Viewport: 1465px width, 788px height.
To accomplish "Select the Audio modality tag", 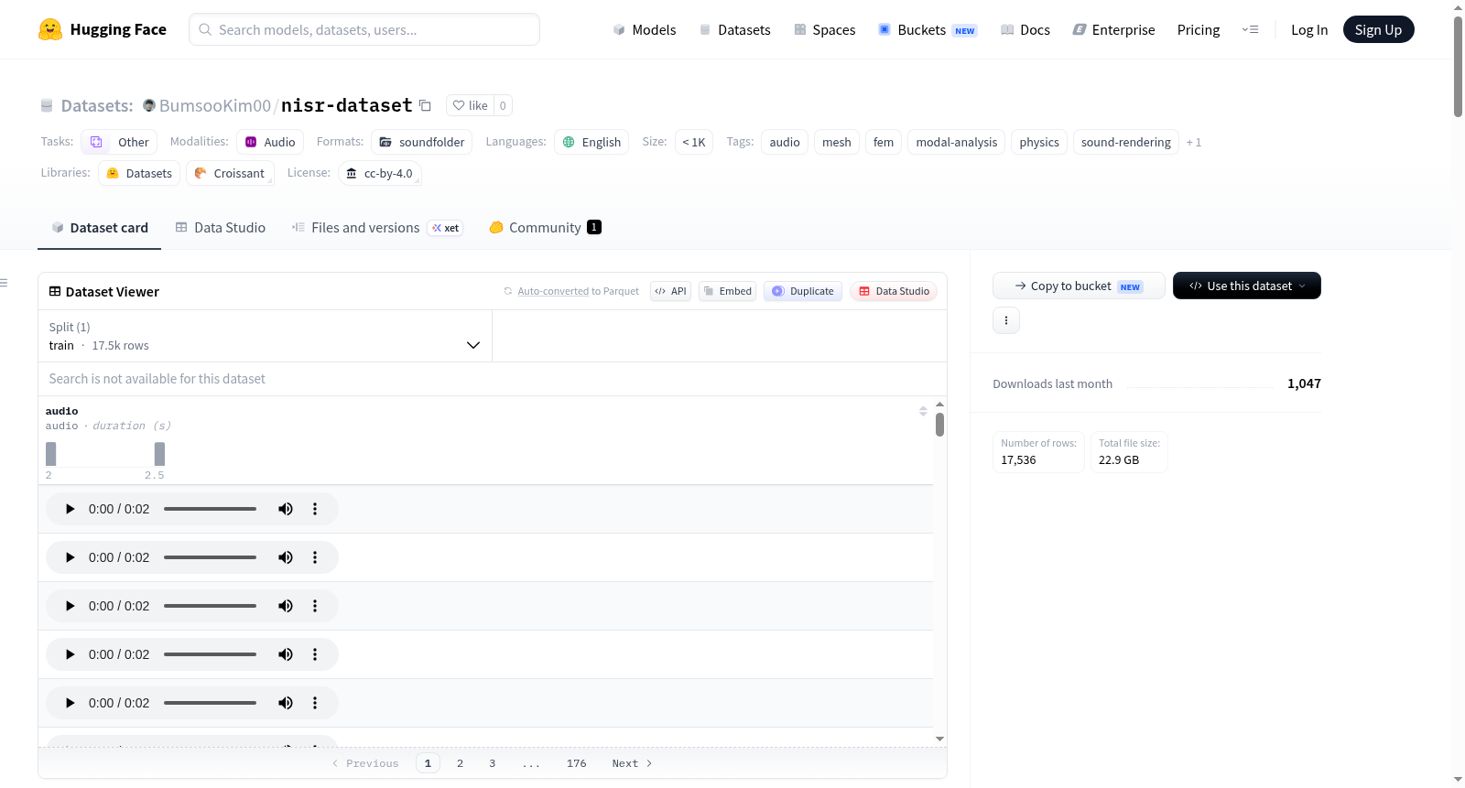I will [x=270, y=142].
